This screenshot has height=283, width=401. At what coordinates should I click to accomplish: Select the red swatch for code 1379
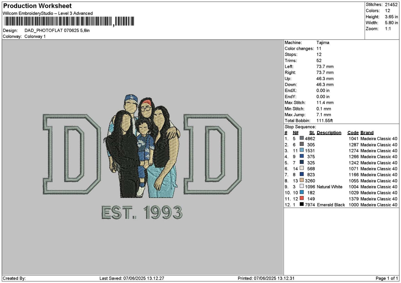tap(302, 198)
